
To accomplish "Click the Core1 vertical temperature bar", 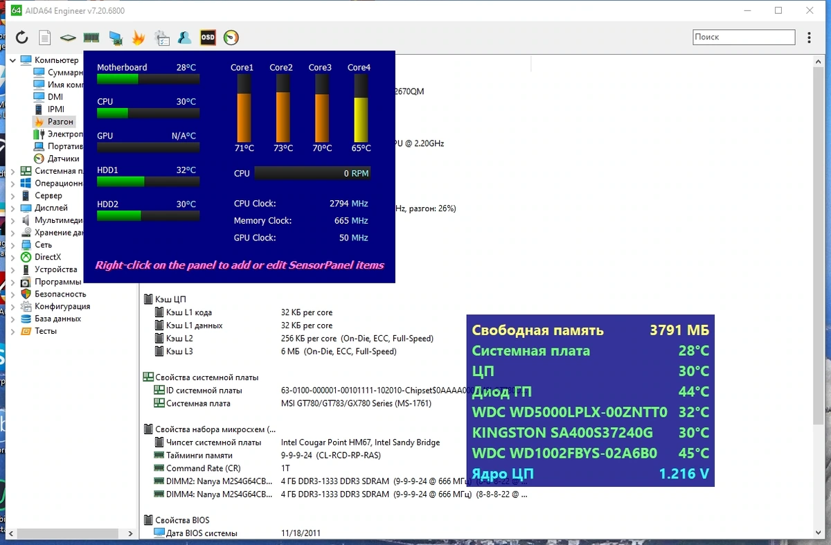I will click(244, 108).
